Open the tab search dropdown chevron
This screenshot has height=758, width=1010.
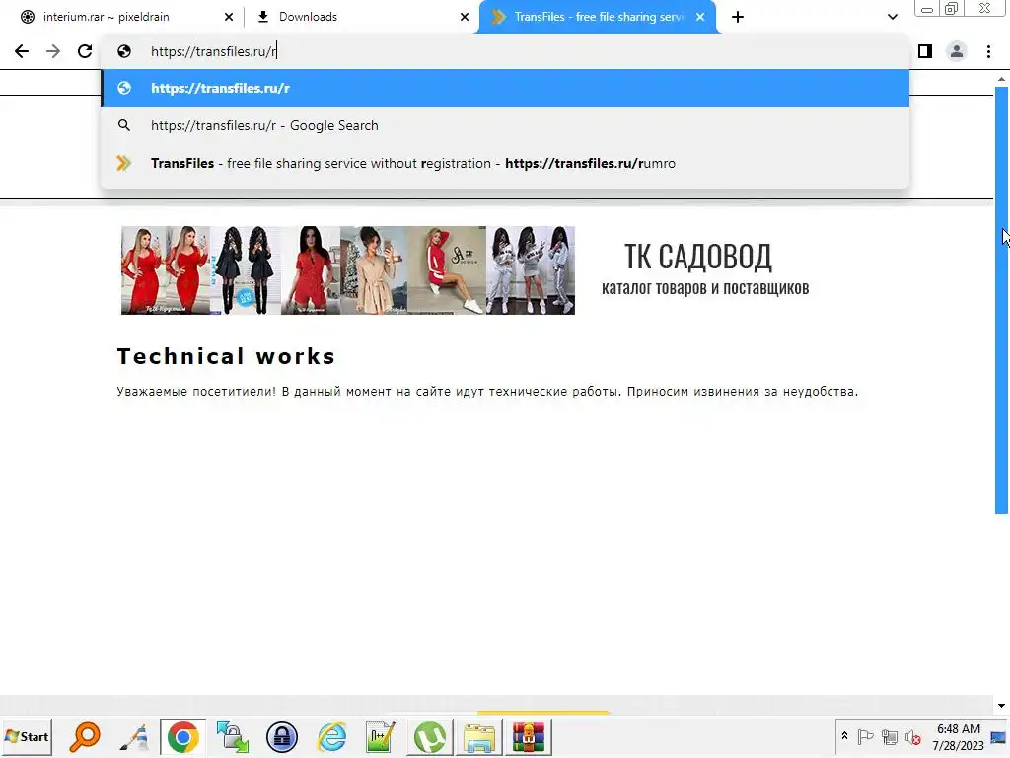(x=892, y=18)
